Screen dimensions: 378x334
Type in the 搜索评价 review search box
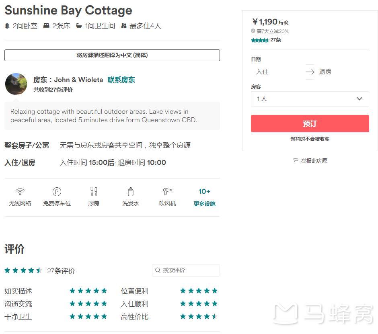(x=189, y=270)
